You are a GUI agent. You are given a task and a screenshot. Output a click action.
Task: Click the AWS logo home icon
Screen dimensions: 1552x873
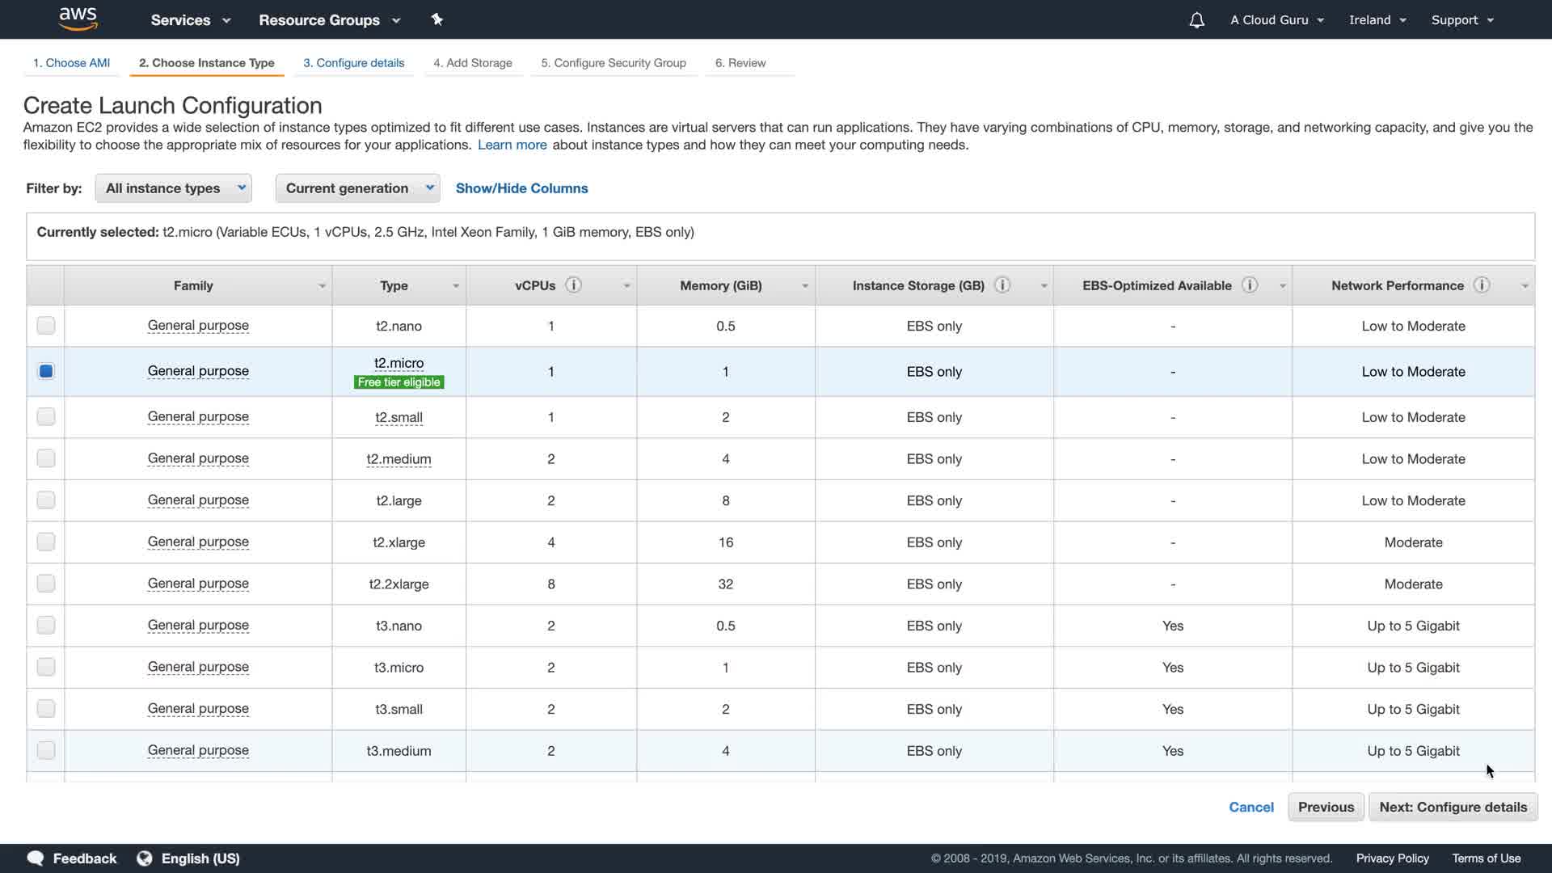point(78,19)
